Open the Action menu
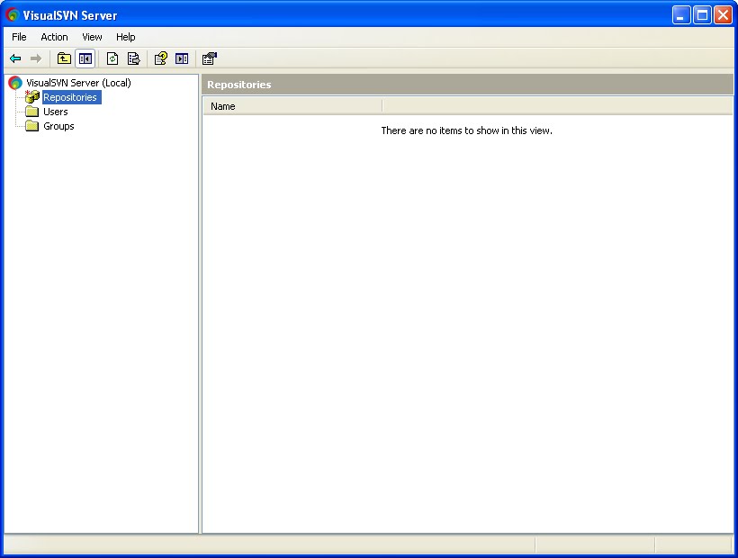This screenshot has height=558, width=738. click(54, 37)
